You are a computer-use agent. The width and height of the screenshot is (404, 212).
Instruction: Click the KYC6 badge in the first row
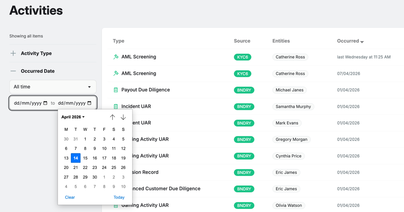pyautogui.click(x=243, y=57)
